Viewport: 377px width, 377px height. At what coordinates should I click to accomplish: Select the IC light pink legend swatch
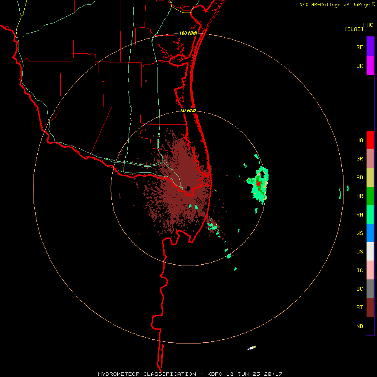pyautogui.click(x=370, y=270)
